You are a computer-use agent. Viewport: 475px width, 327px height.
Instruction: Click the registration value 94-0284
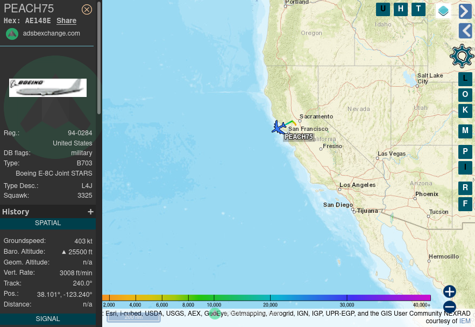click(80, 133)
